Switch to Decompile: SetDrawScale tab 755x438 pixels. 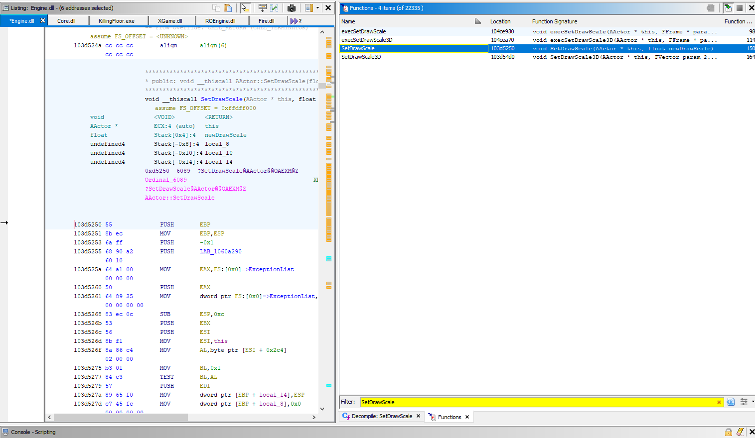[x=382, y=416]
